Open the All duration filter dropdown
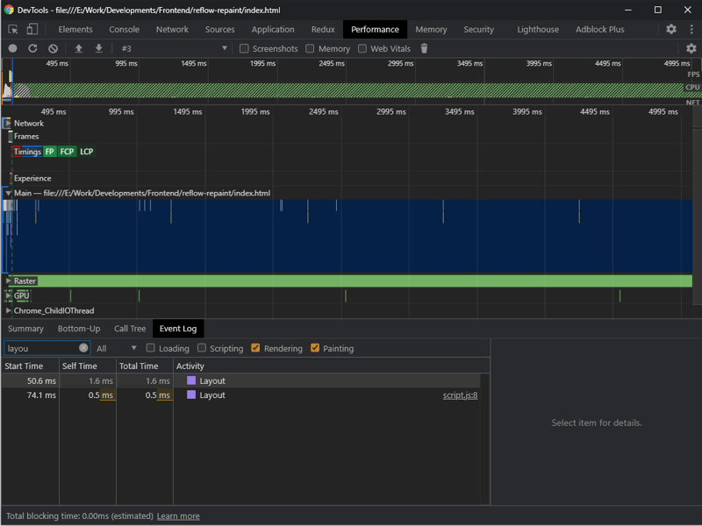 tap(117, 348)
